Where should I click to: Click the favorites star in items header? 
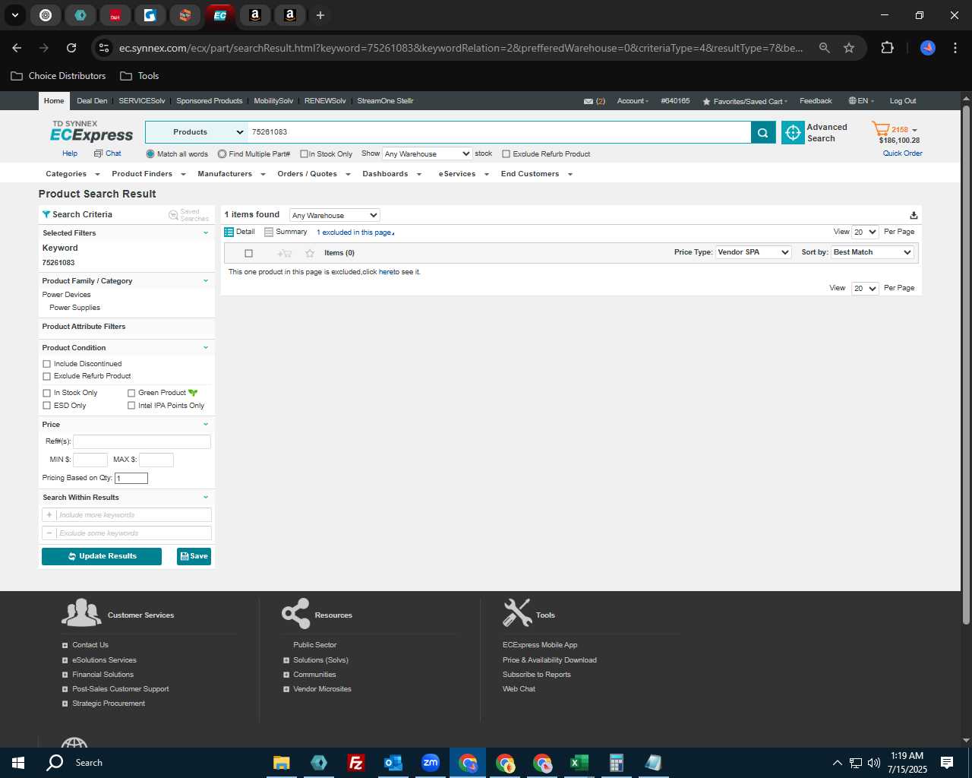coord(310,253)
